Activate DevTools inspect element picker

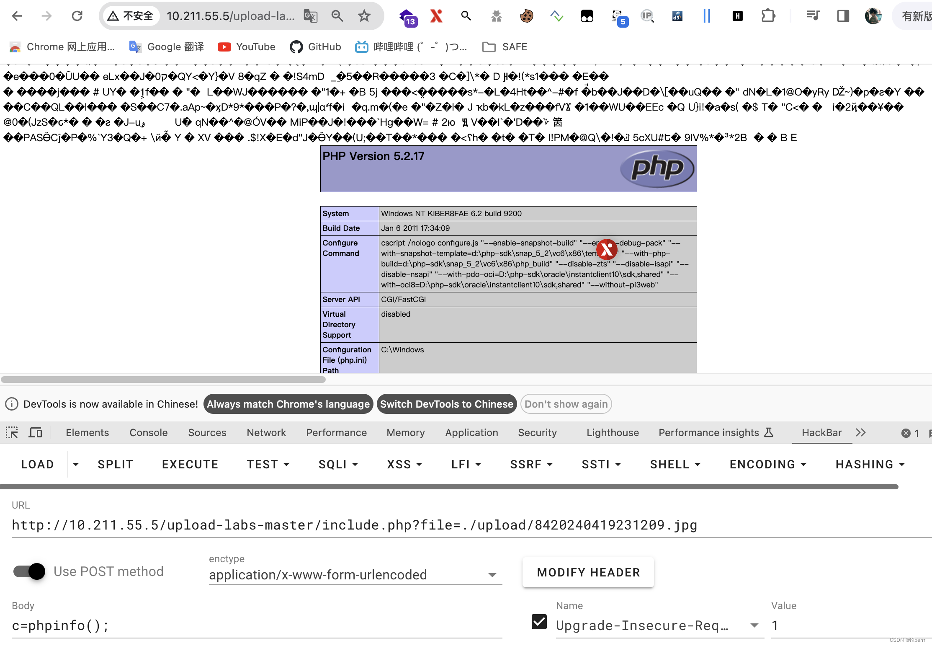click(12, 432)
